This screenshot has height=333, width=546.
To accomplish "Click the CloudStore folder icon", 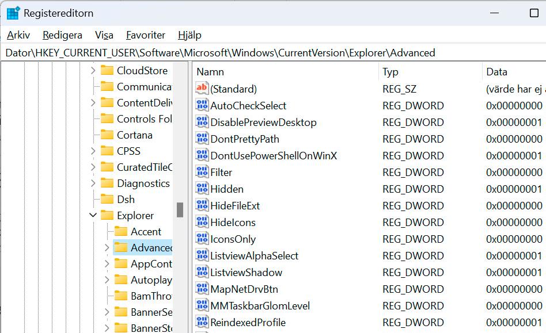I will (x=107, y=70).
